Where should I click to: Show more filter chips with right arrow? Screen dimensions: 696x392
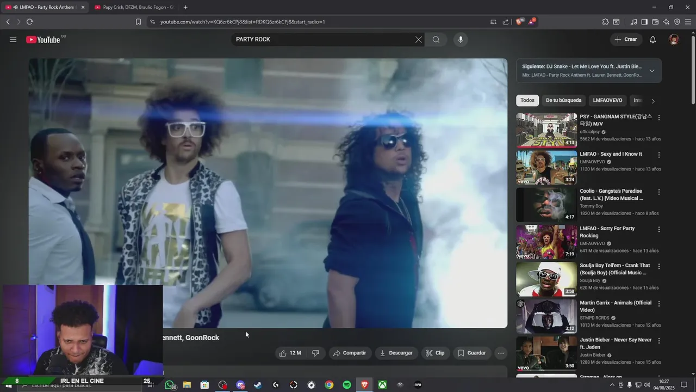653,101
